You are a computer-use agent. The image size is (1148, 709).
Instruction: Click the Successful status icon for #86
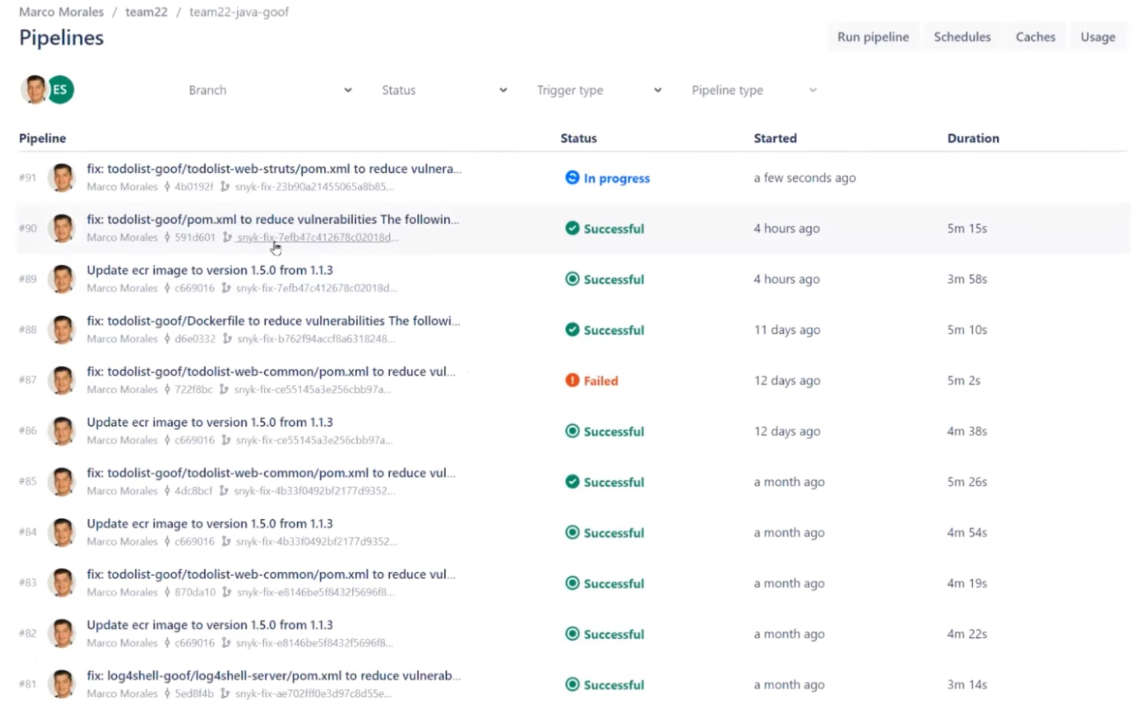click(572, 431)
